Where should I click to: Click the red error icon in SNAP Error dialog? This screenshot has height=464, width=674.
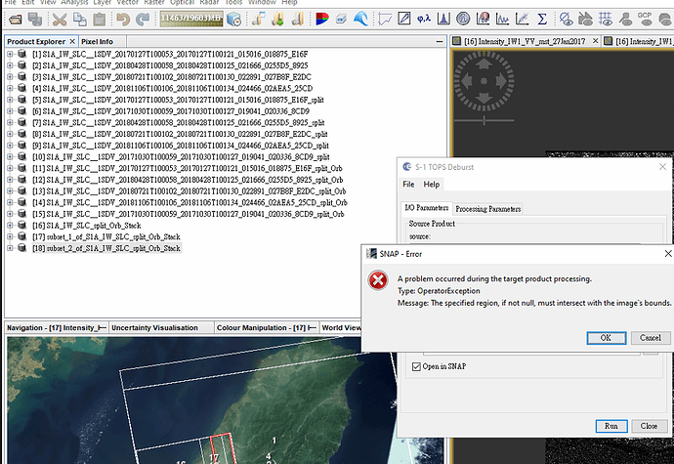click(x=378, y=280)
